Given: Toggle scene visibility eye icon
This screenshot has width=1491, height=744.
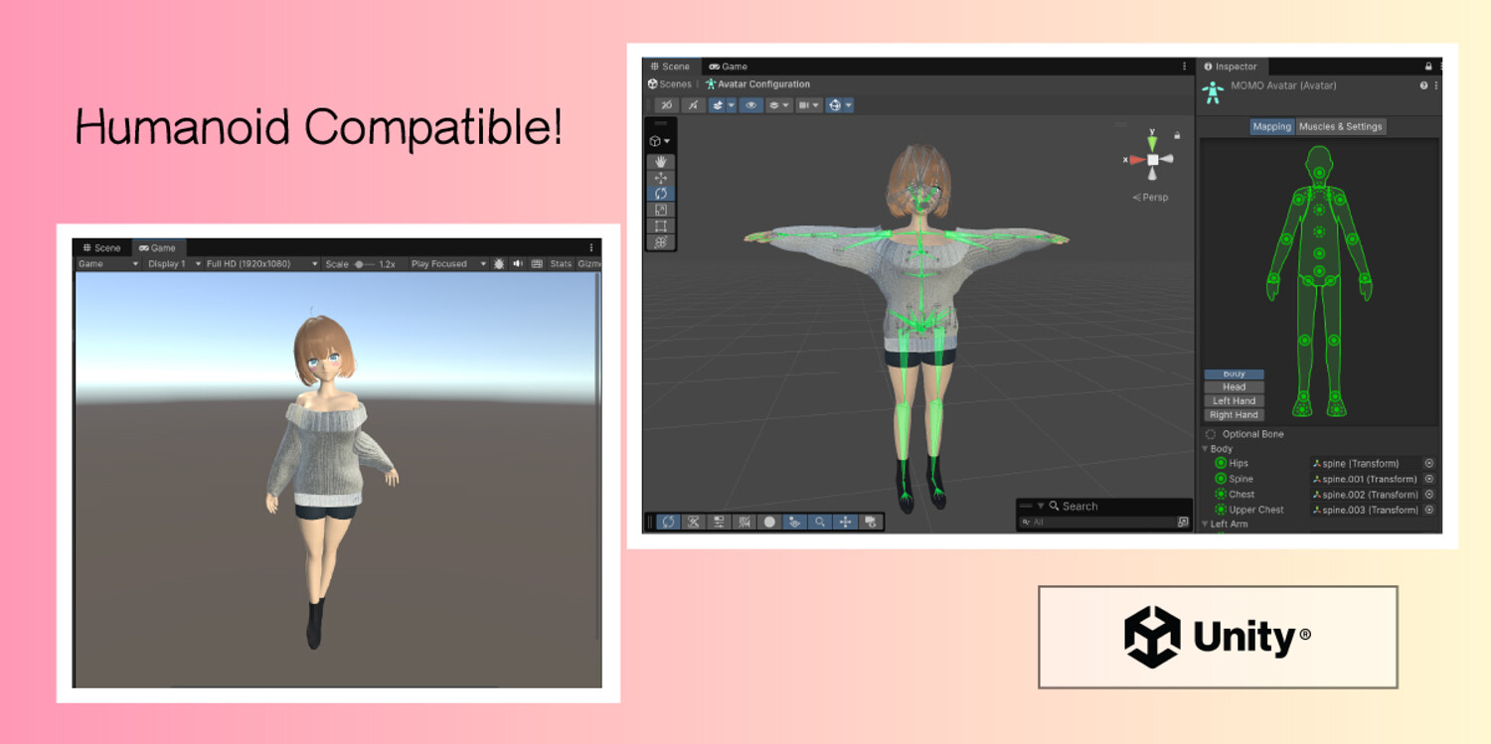Looking at the screenshot, I should tap(750, 104).
